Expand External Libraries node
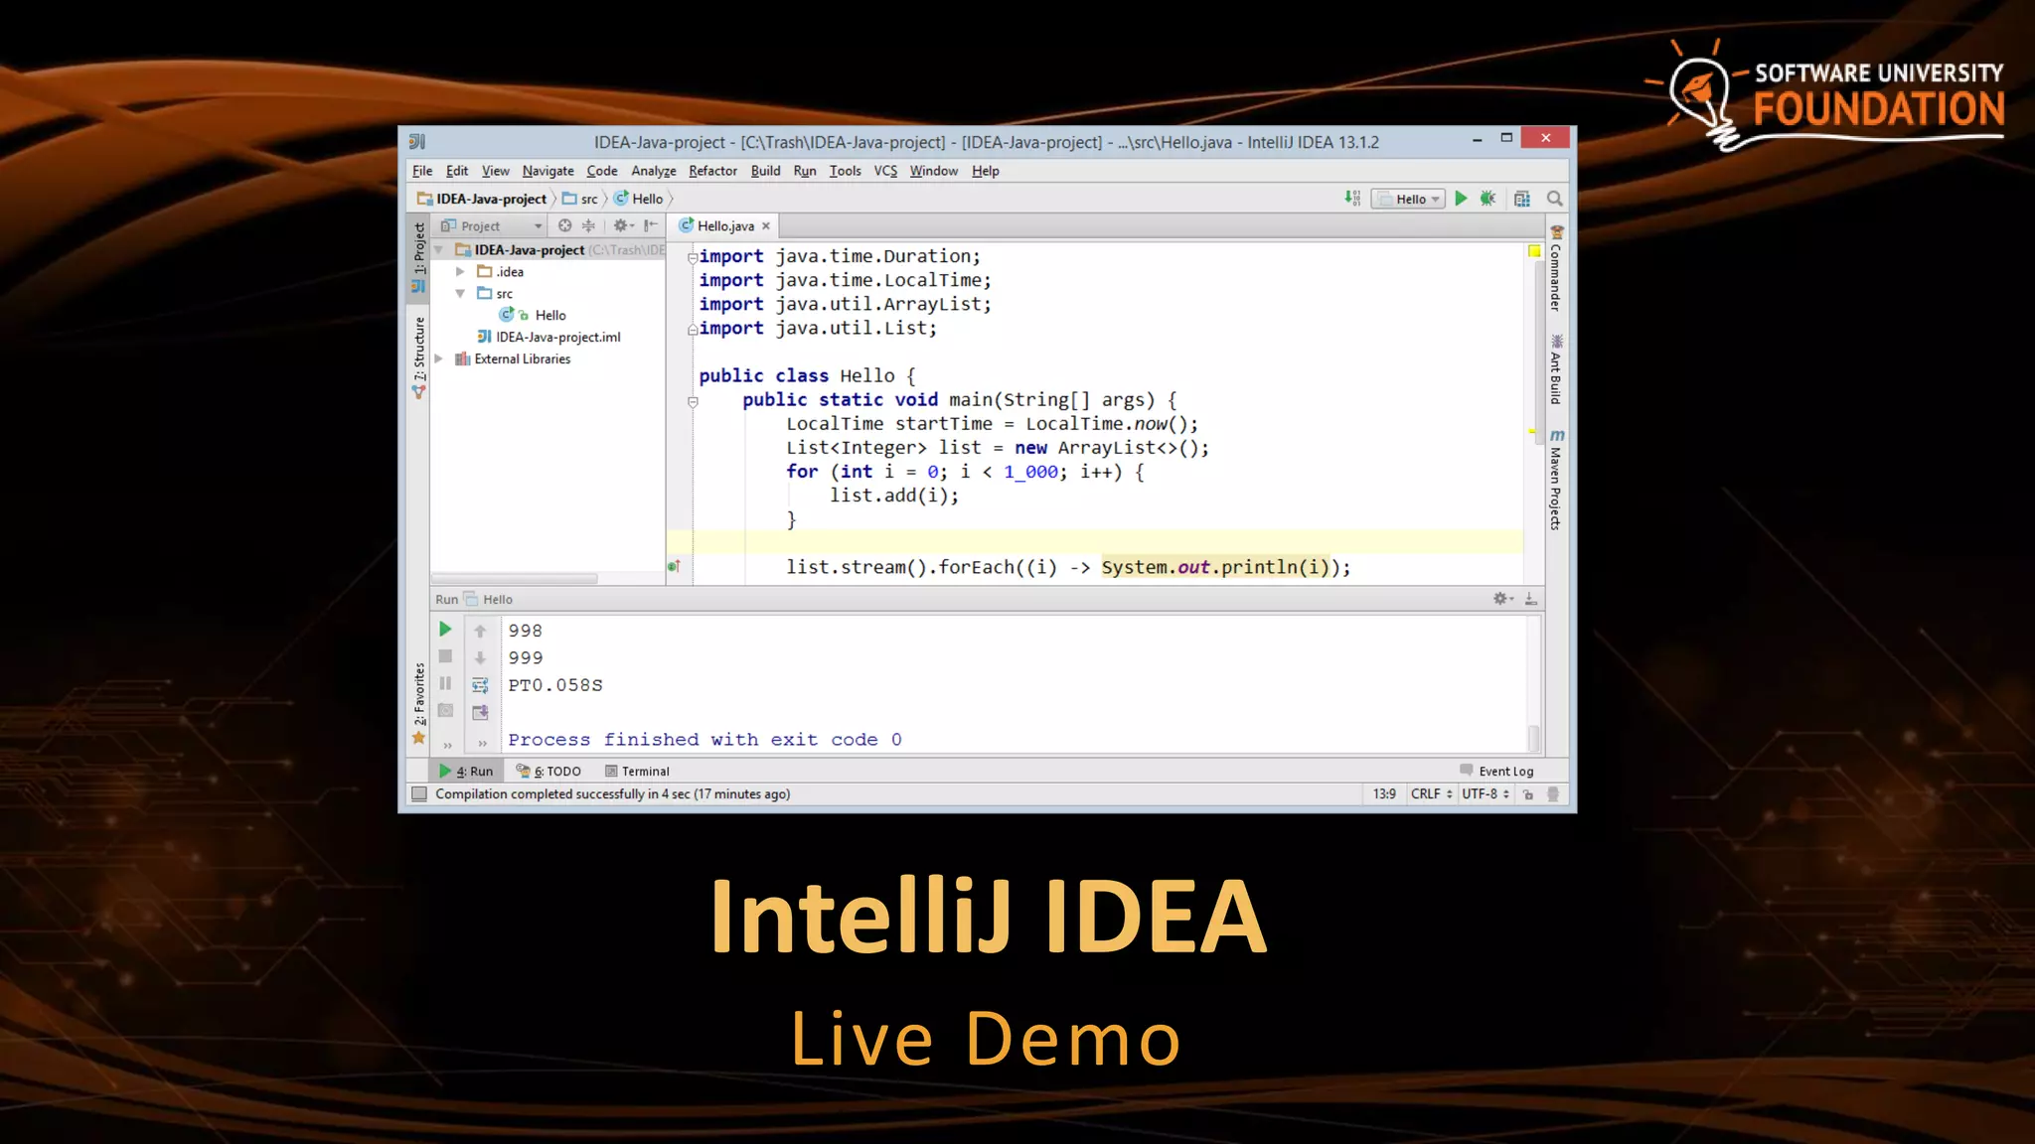Viewport: 2035px width, 1144px height. click(439, 359)
